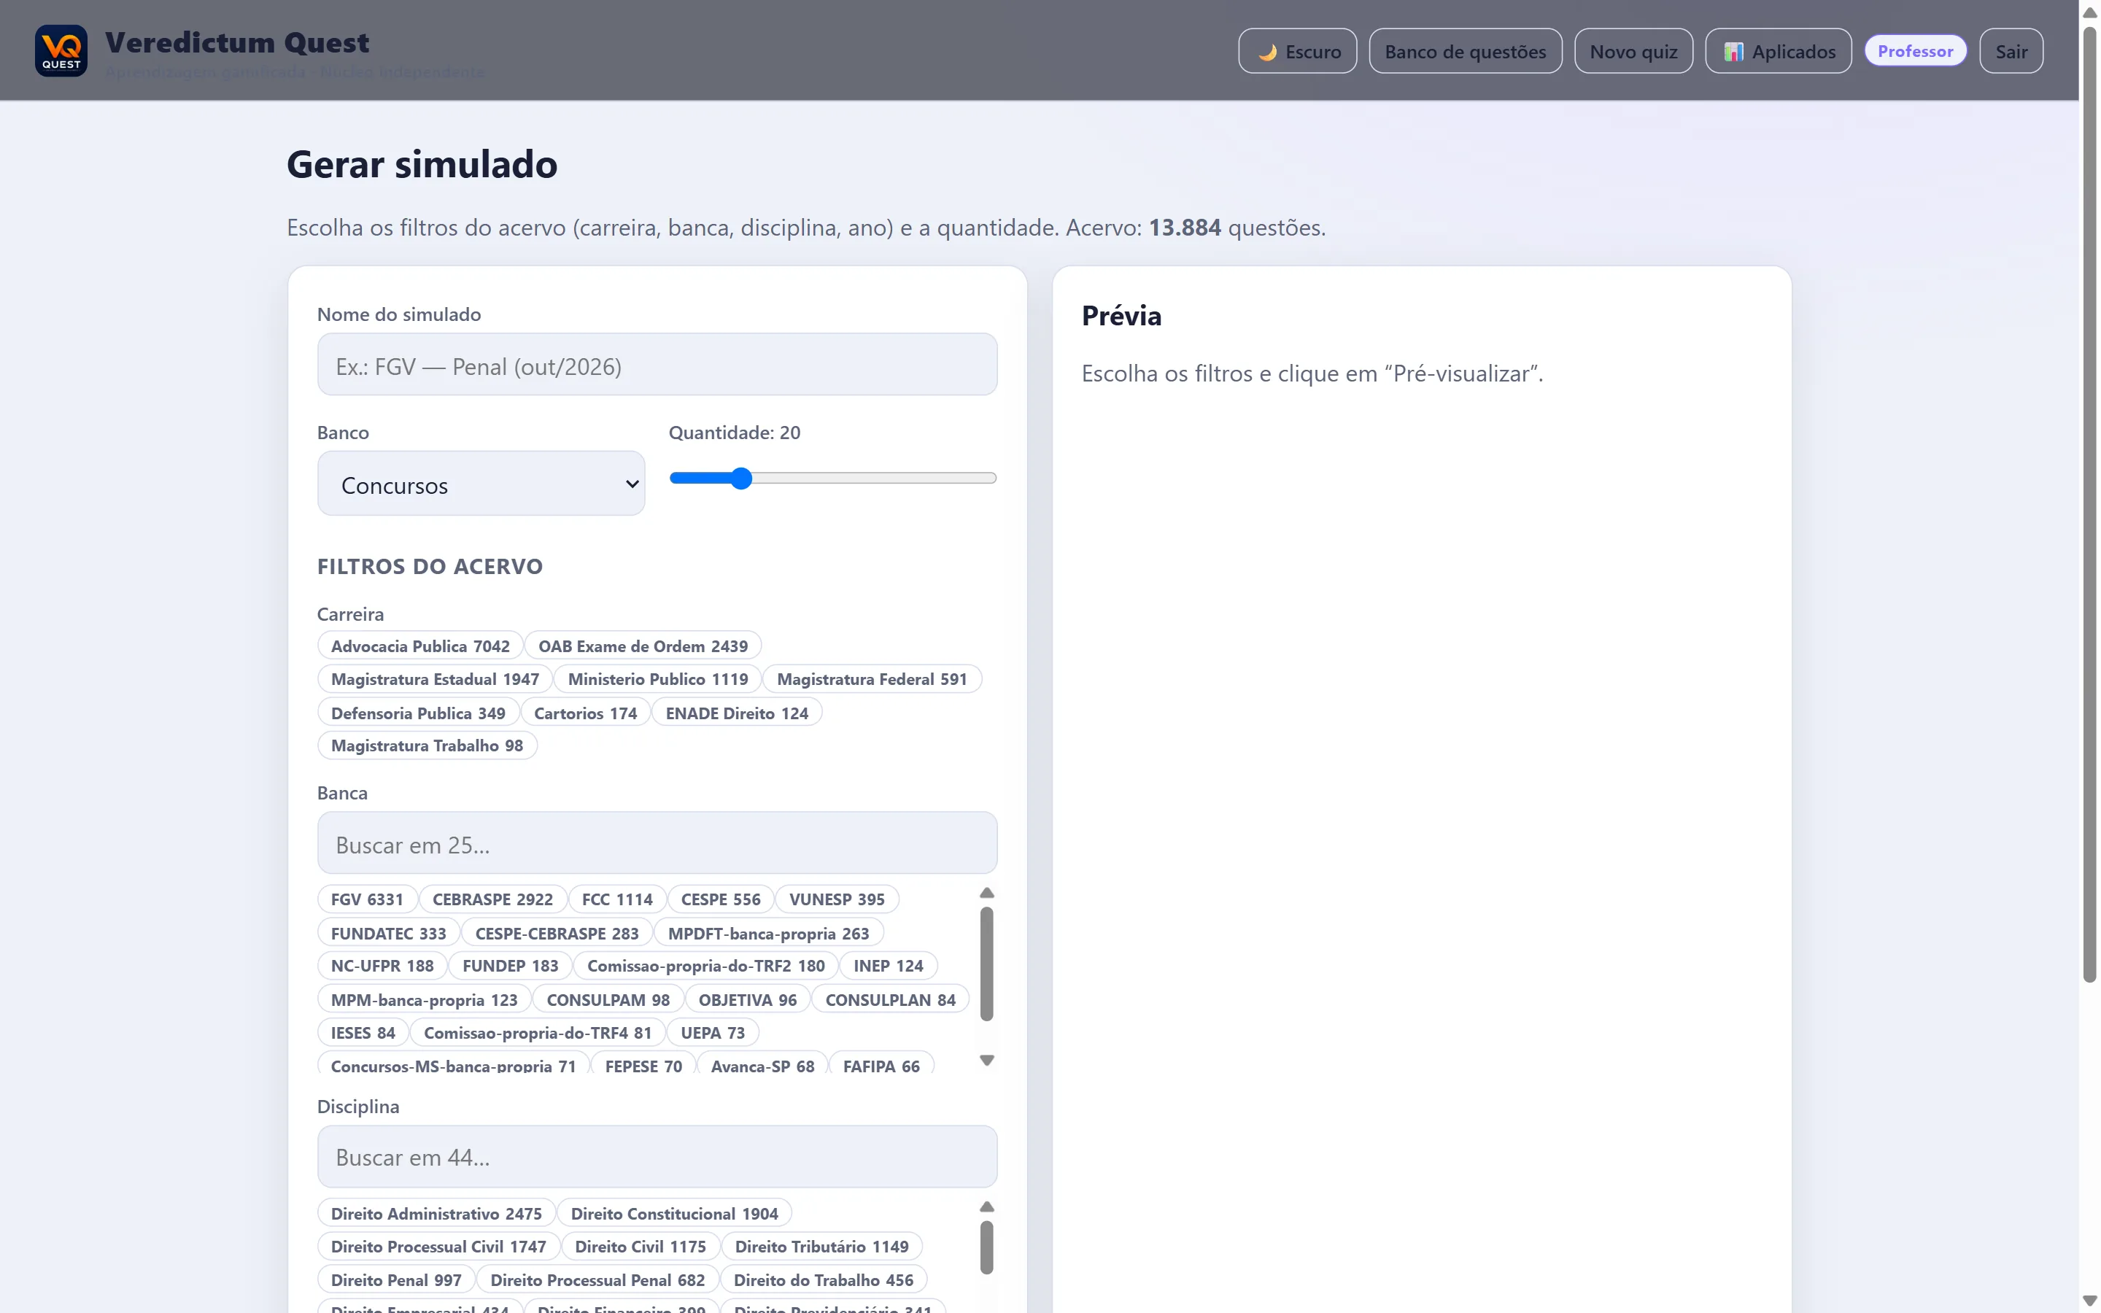This screenshot has width=2101, height=1313.
Task: Click the page scrollbar down arrow
Action: pyautogui.click(x=2090, y=1301)
